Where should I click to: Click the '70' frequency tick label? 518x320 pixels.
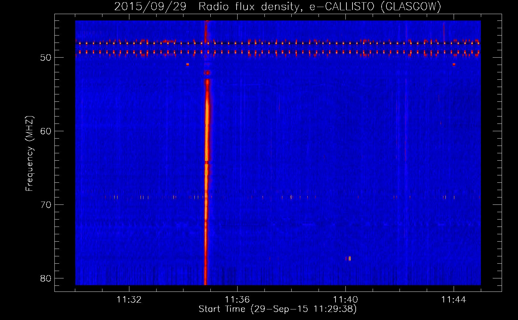pyautogui.click(x=46, y=205)
